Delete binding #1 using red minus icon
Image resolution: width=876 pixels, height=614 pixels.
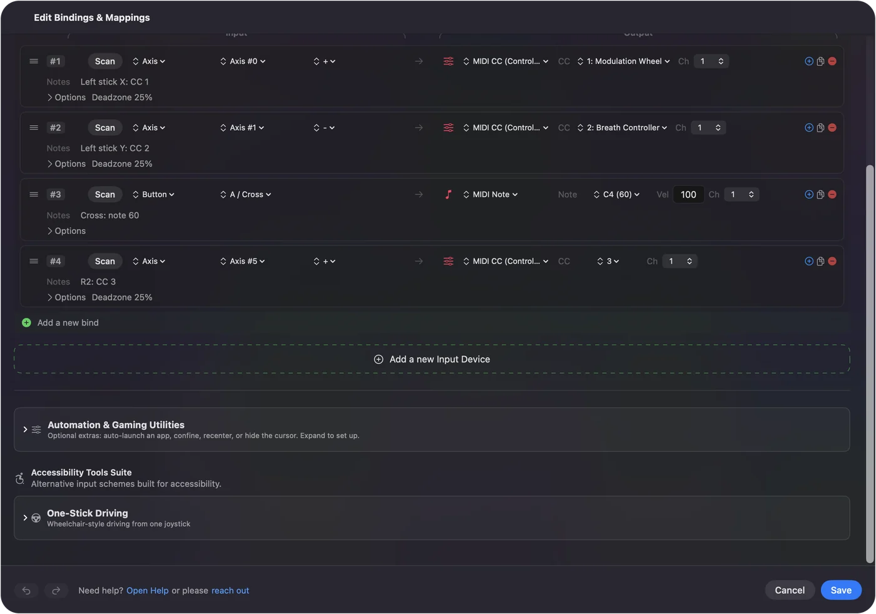[832, 61]
